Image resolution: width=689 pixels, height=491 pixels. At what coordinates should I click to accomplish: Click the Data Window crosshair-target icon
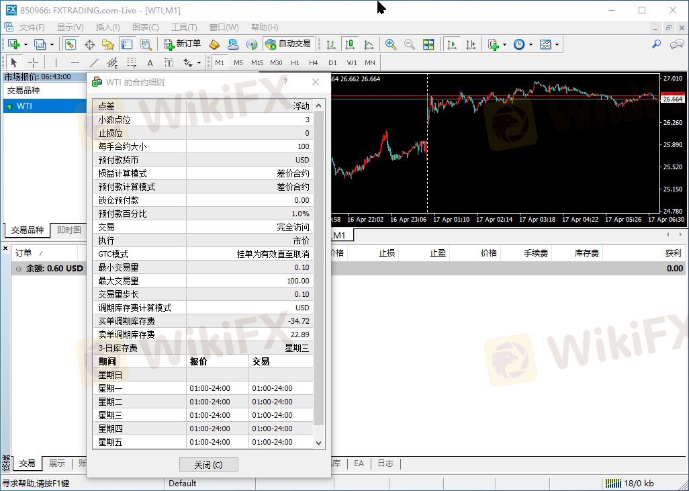coord(89,44)
